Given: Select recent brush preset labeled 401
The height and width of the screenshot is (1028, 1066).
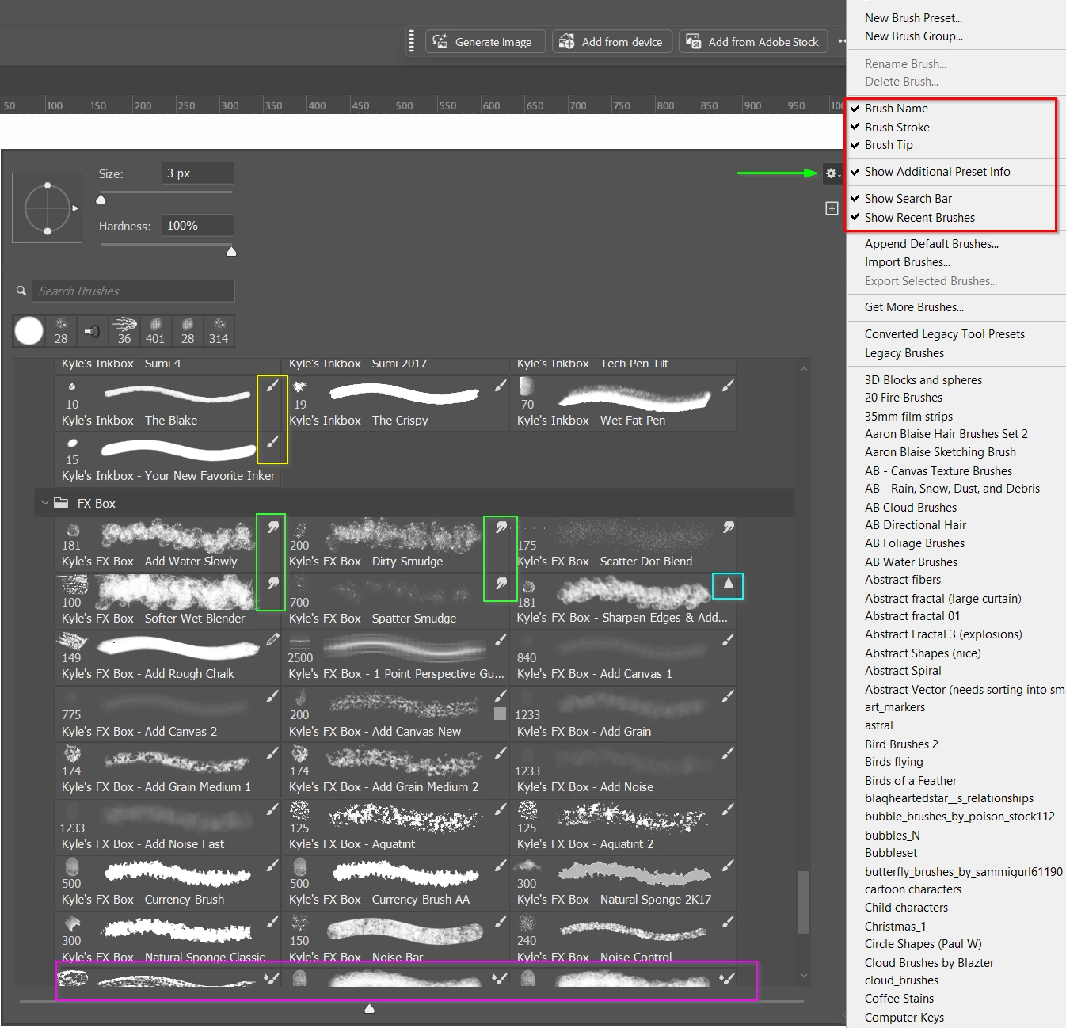Looking at the screenshot, I should pos(155,330).
